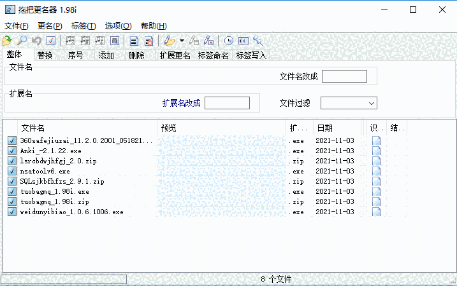Screen dimensions: 457x286
Task: Click the 结.. column header
Action: coord(396,128)
